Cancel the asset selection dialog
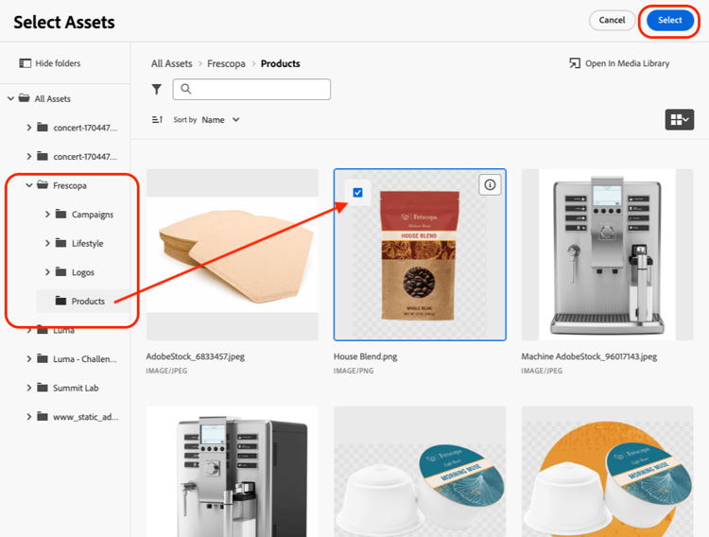This screenshot has width=709, height=537. click(x=612, y=21)
